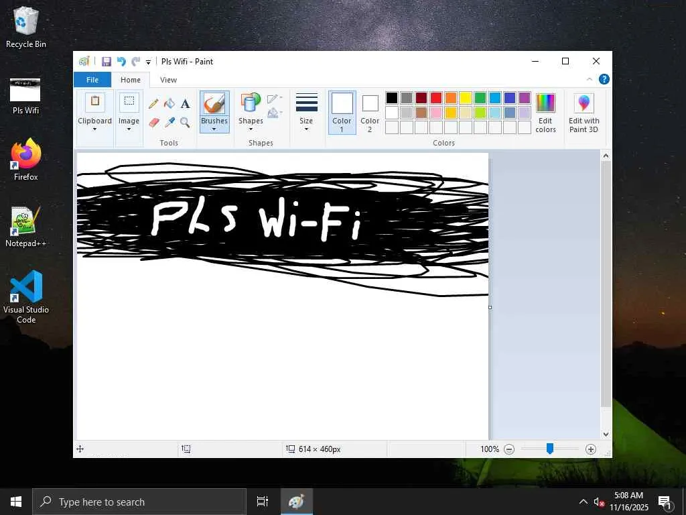Screen dimensions: 686x515
Task: Click the Shapes gallery icon
Action: (251, 103)
